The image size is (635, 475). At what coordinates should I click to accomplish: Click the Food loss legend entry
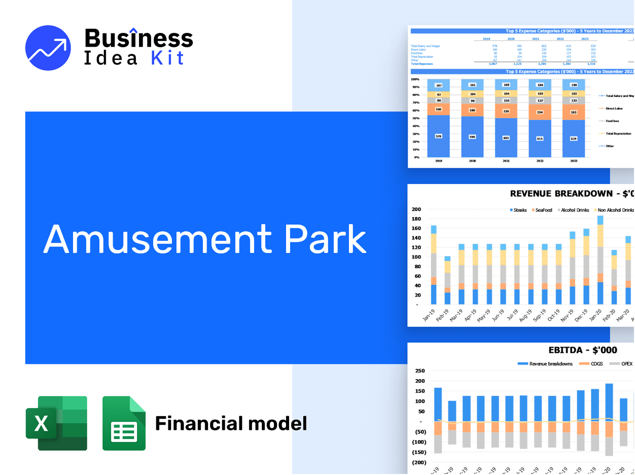pyautogui.click(x=612, y=121)
